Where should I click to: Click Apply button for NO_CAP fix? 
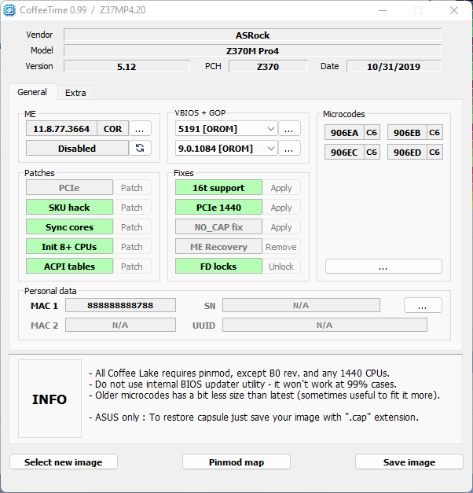pos(281,227)
